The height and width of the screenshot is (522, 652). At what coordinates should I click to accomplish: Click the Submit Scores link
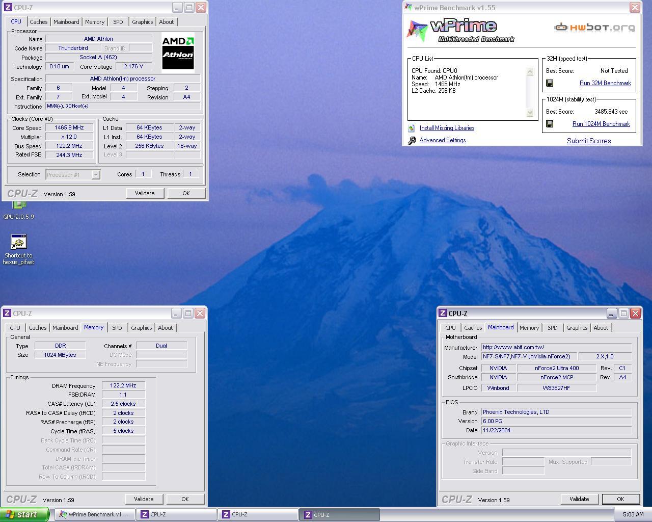[x=589, y=141]
